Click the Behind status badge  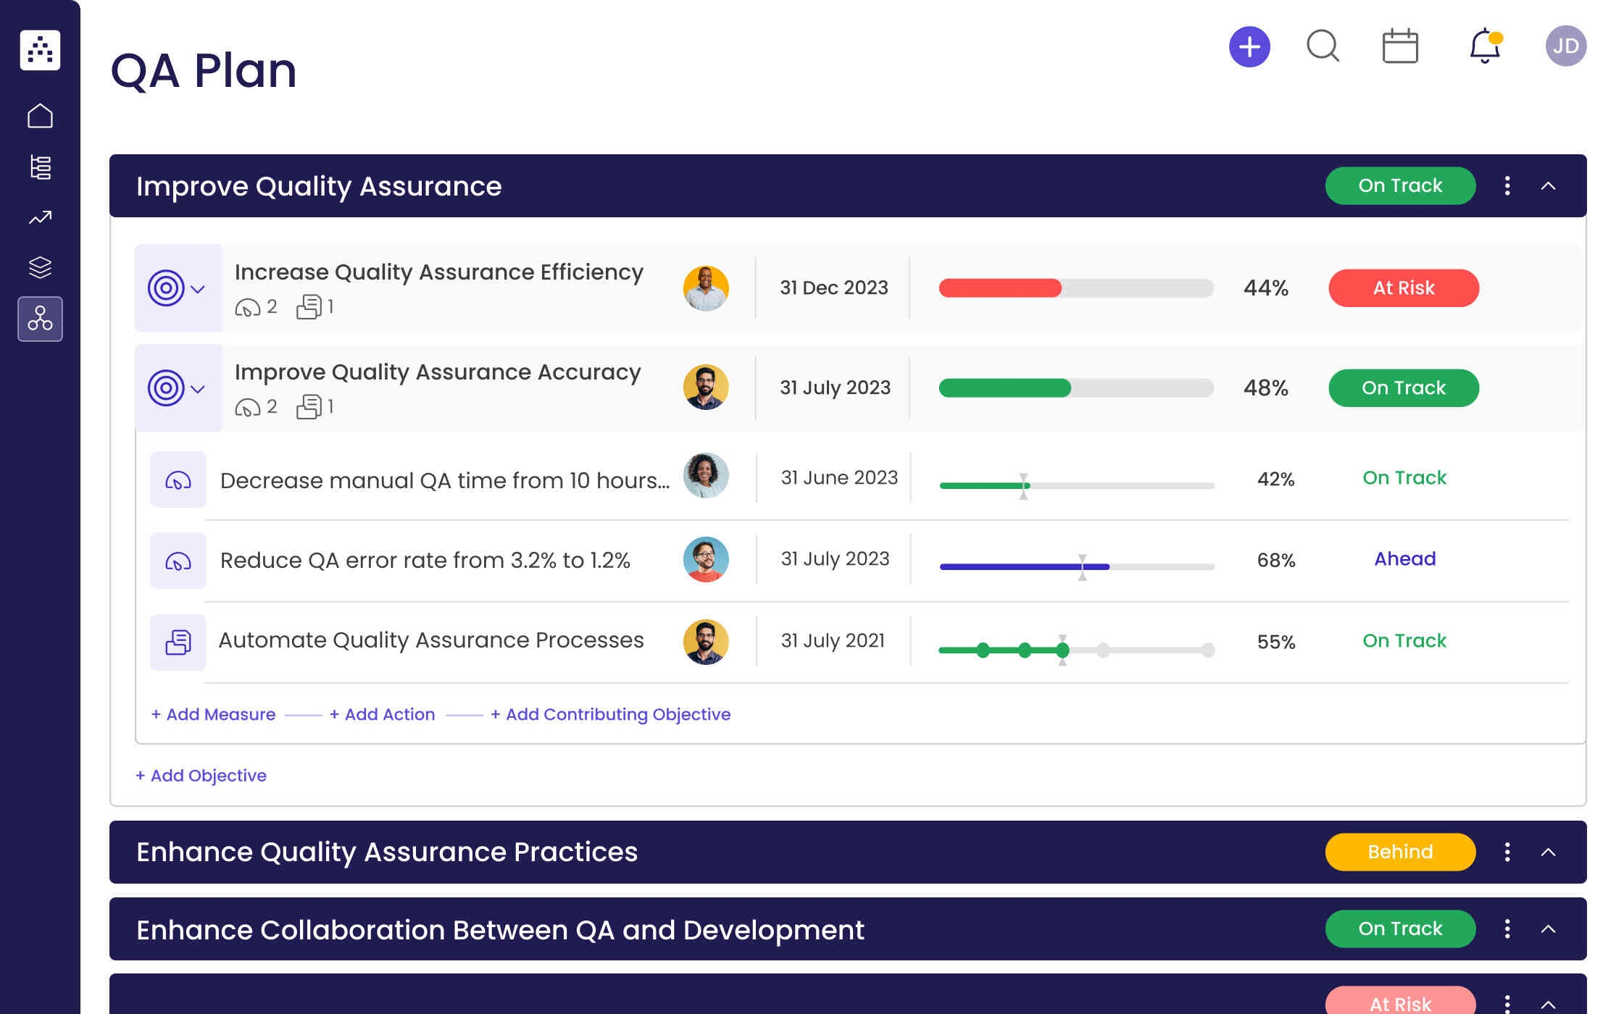click(1400, 852)
